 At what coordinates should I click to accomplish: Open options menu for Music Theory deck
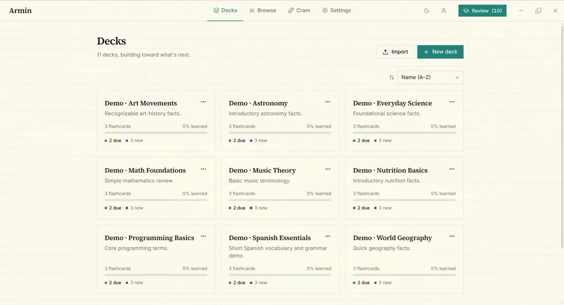[328, 169]
